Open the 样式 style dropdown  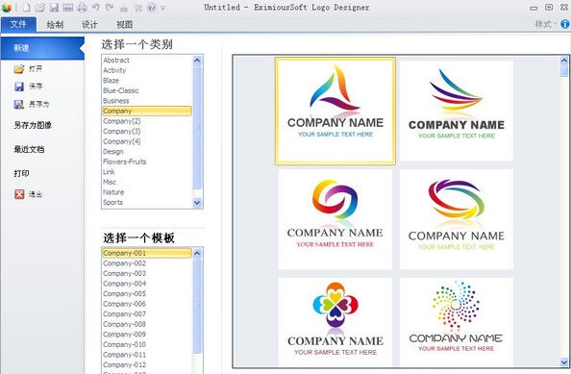tap(545, 24)
